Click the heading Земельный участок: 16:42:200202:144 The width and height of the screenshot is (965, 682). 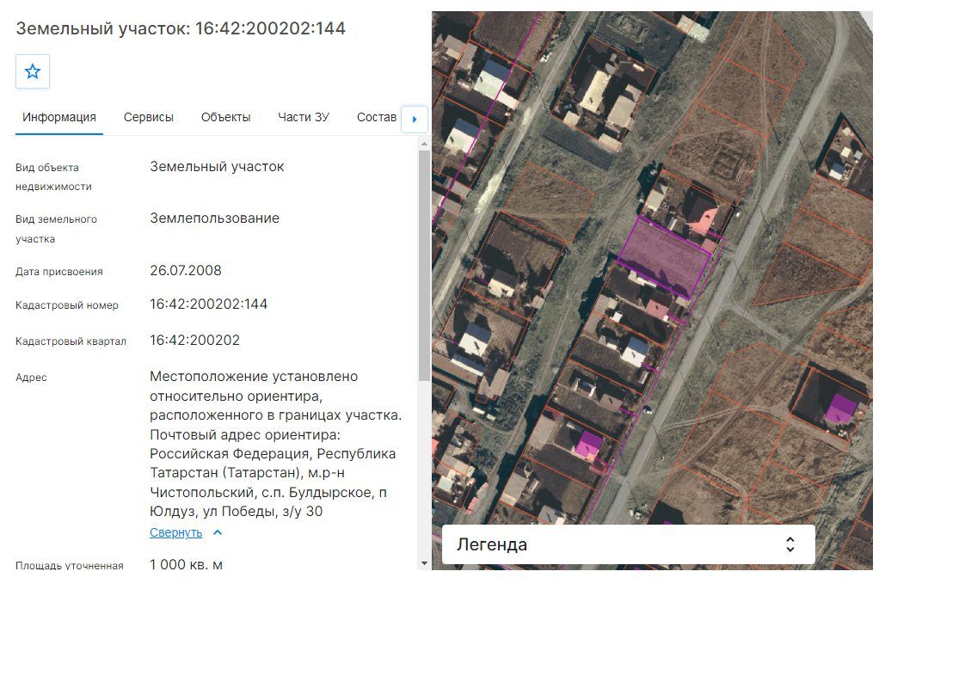[x=181, y=28]
